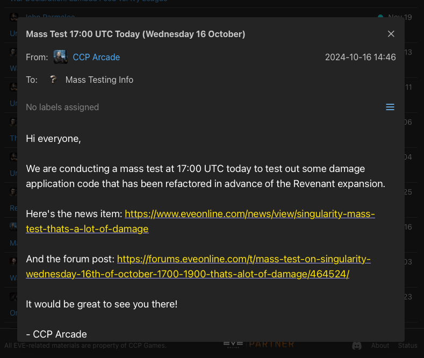This screenshot has height=358, width=424.
Task: Click the green unread dot by Nov 19
Action: coord(380,16)
